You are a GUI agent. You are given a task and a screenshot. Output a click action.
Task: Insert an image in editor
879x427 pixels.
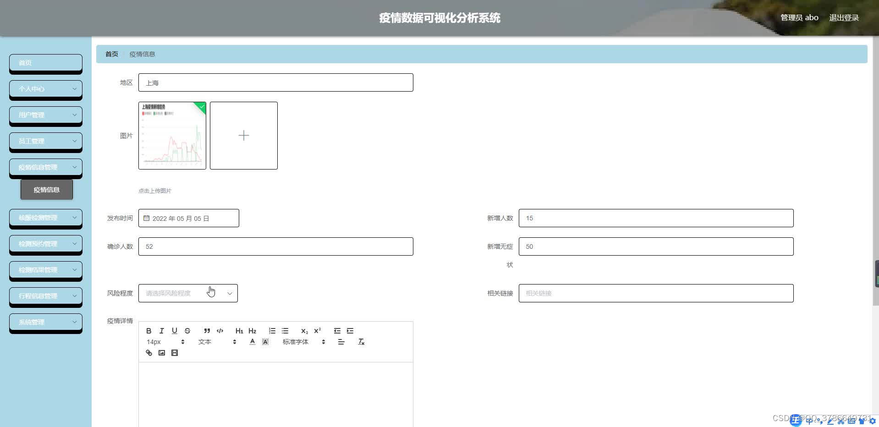click(161, 353)
